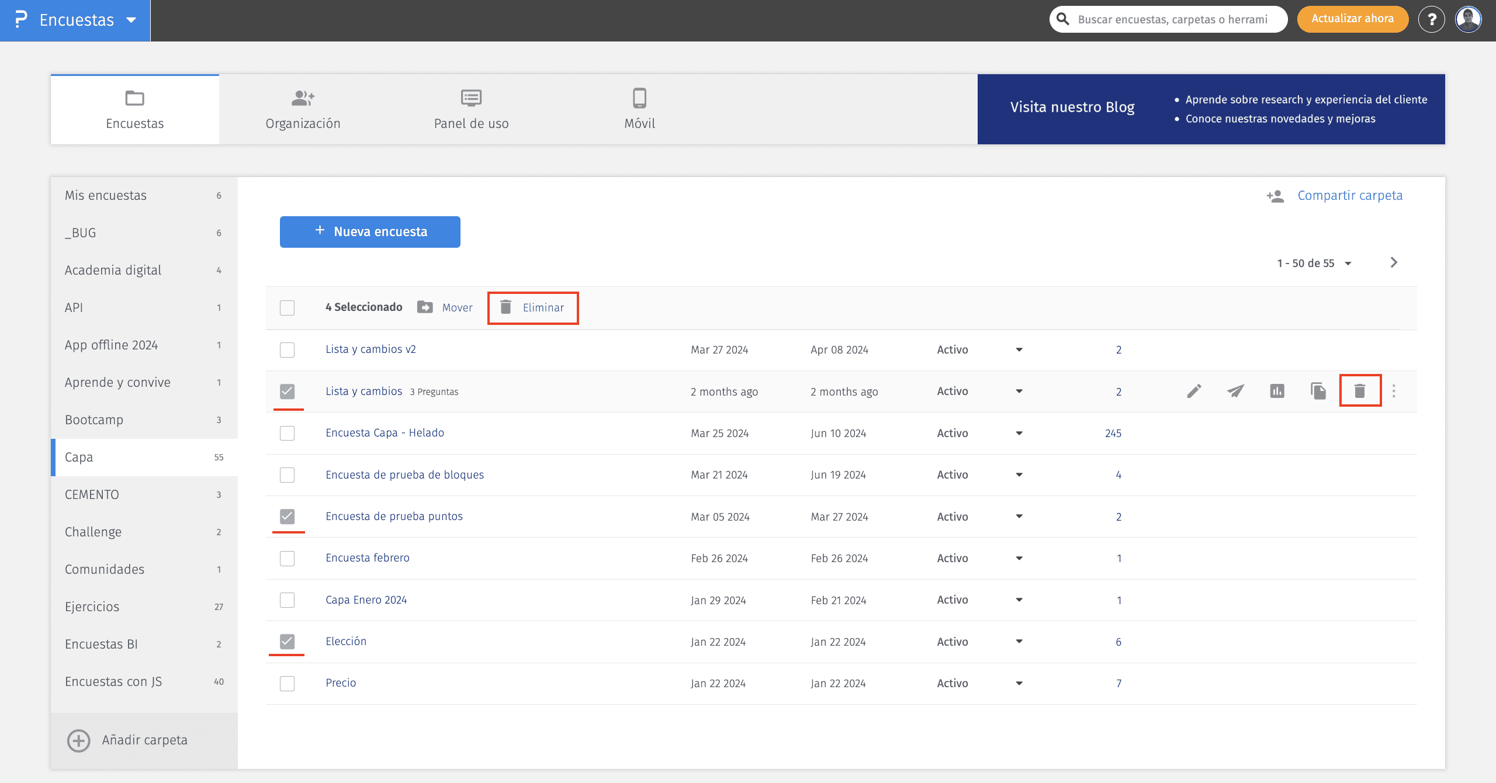Open the bar chart reports icon
Viewport: 1496px width, 783px height.
click(1277, 391)
